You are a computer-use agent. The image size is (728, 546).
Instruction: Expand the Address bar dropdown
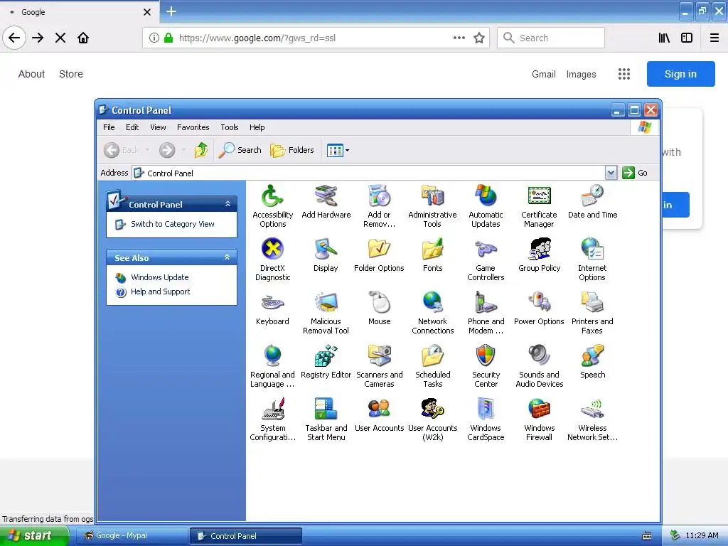click(611, 173)
